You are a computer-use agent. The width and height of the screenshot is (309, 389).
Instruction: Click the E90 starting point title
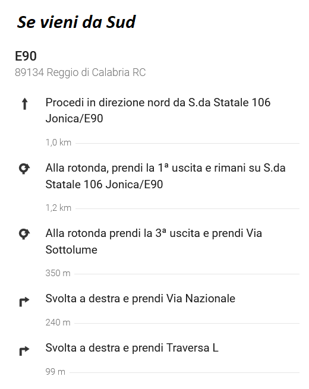(26, 56)
